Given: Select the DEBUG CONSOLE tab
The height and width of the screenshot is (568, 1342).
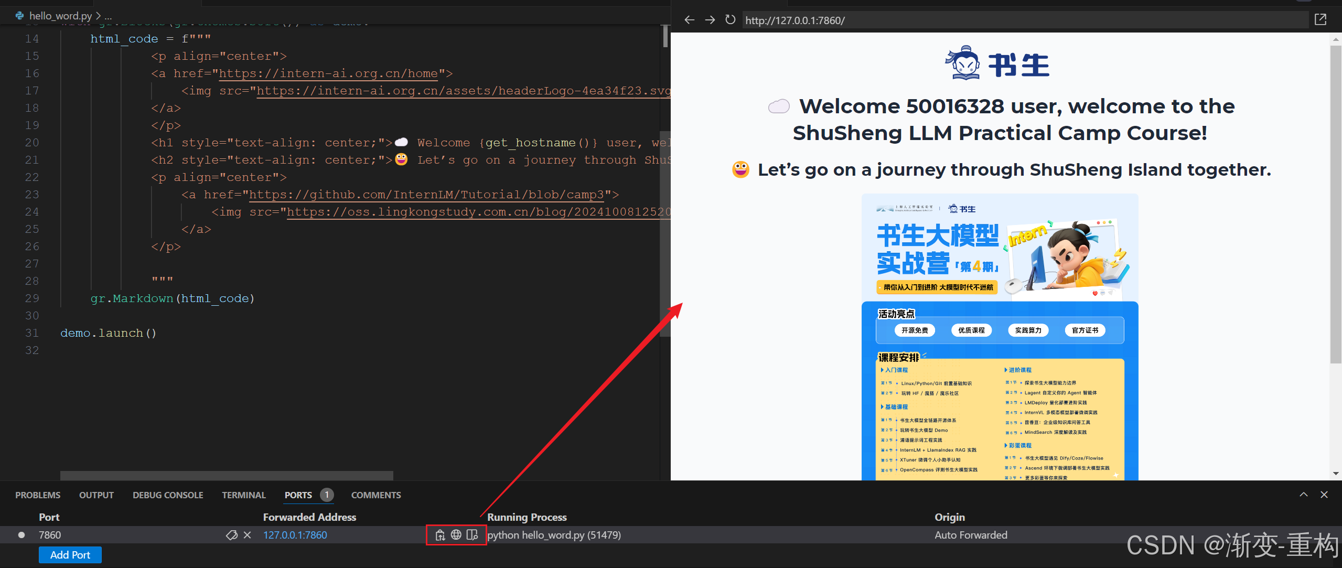Looking at the screenshot, I should [x=168, y=495].
